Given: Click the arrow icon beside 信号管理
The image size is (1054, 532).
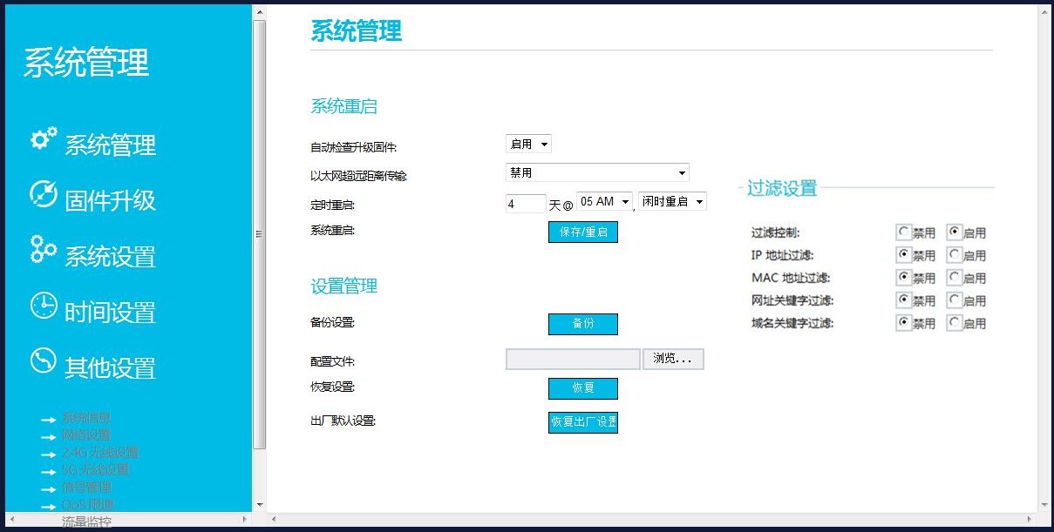Looking at the screenshot, I should pyautogui.click(x=49, y=489).
